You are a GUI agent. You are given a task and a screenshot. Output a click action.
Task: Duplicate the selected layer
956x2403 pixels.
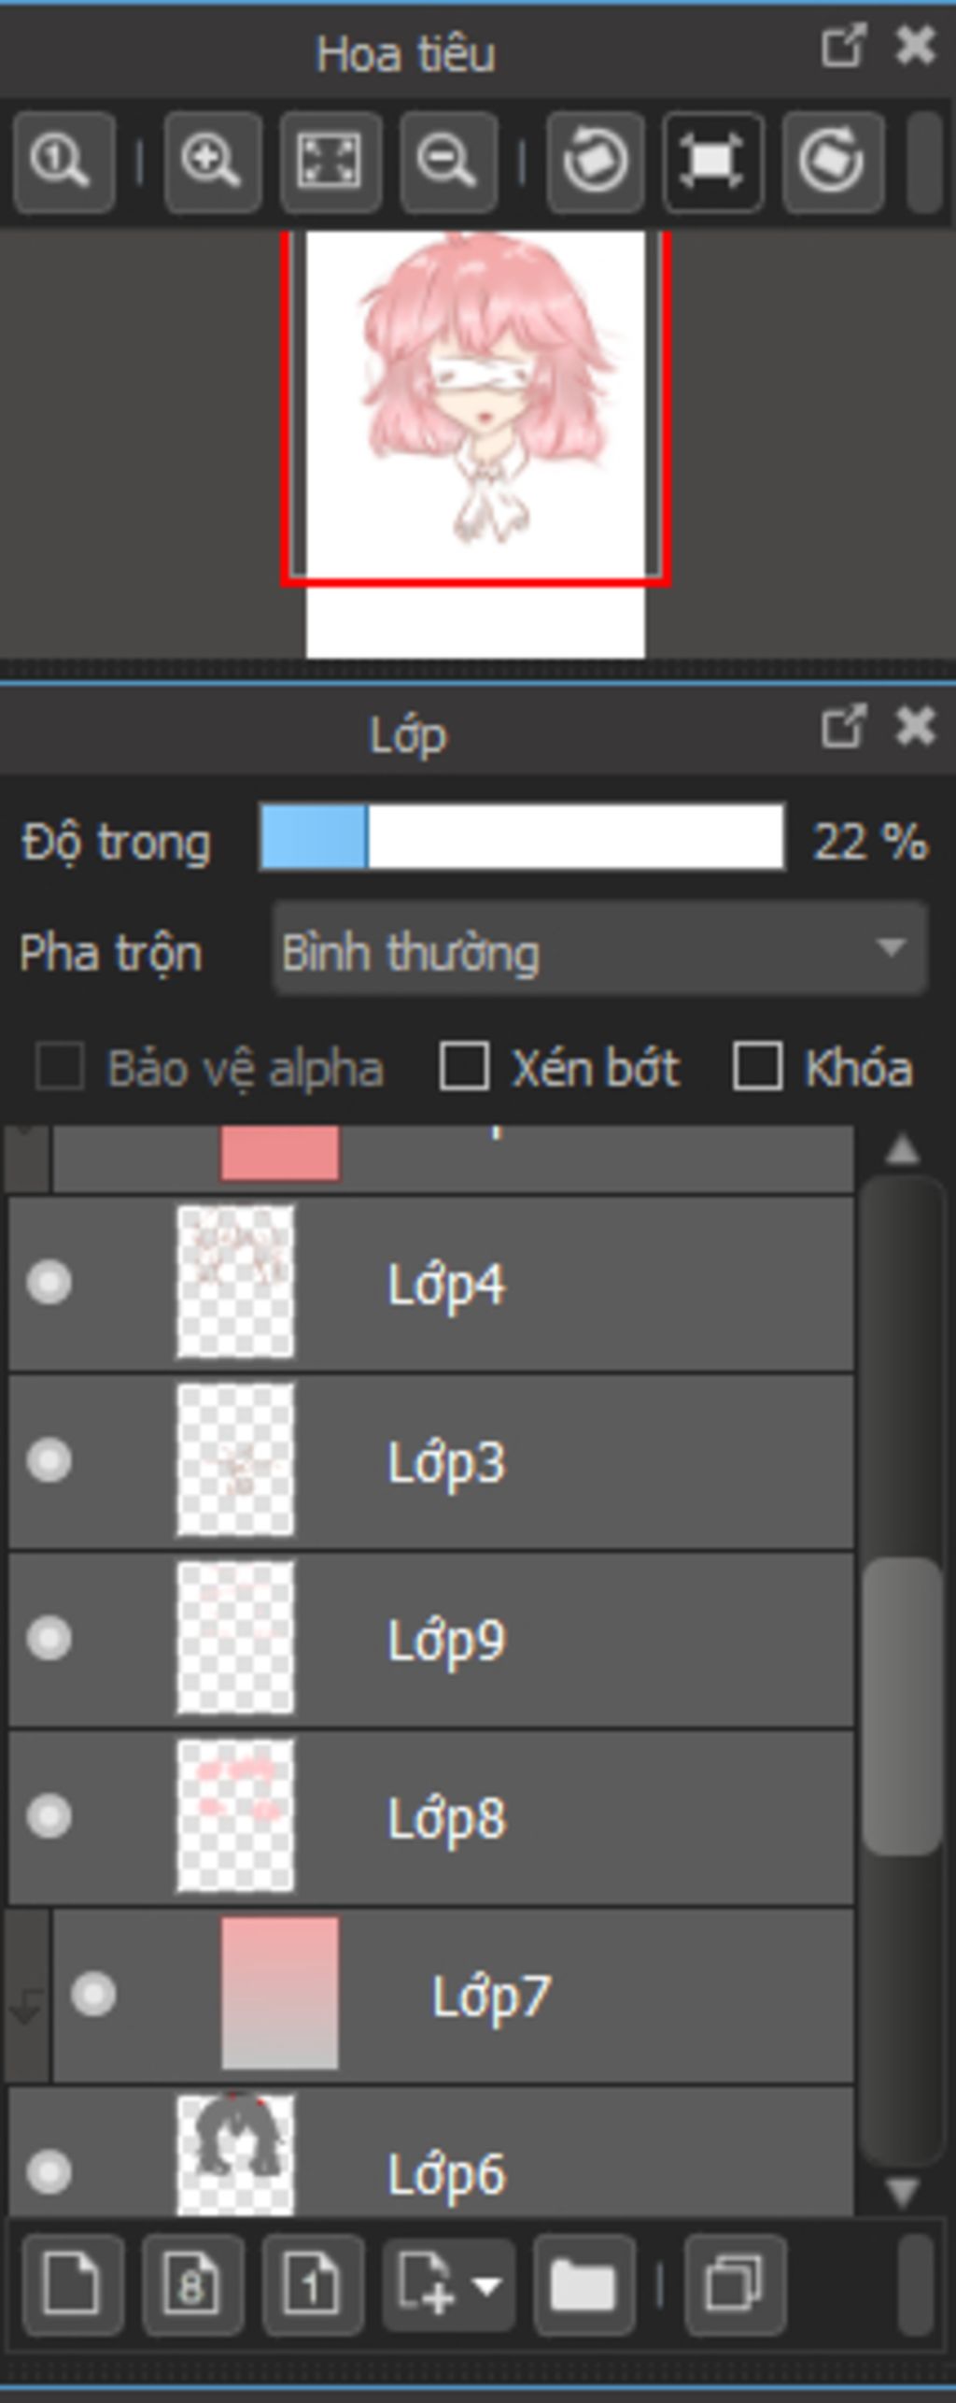click(736, 2285)
